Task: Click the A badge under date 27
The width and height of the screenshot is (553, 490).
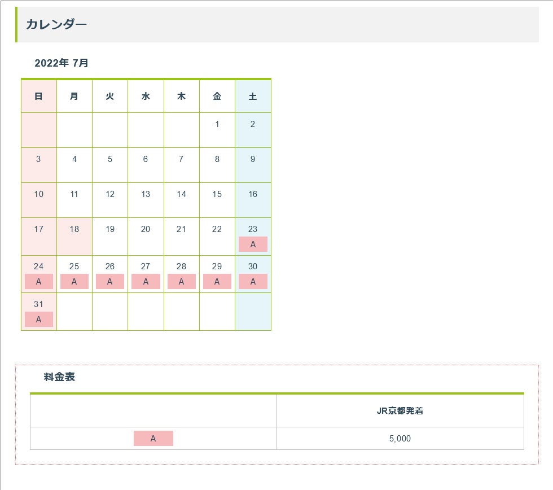Action: click(x=146, y=282)
